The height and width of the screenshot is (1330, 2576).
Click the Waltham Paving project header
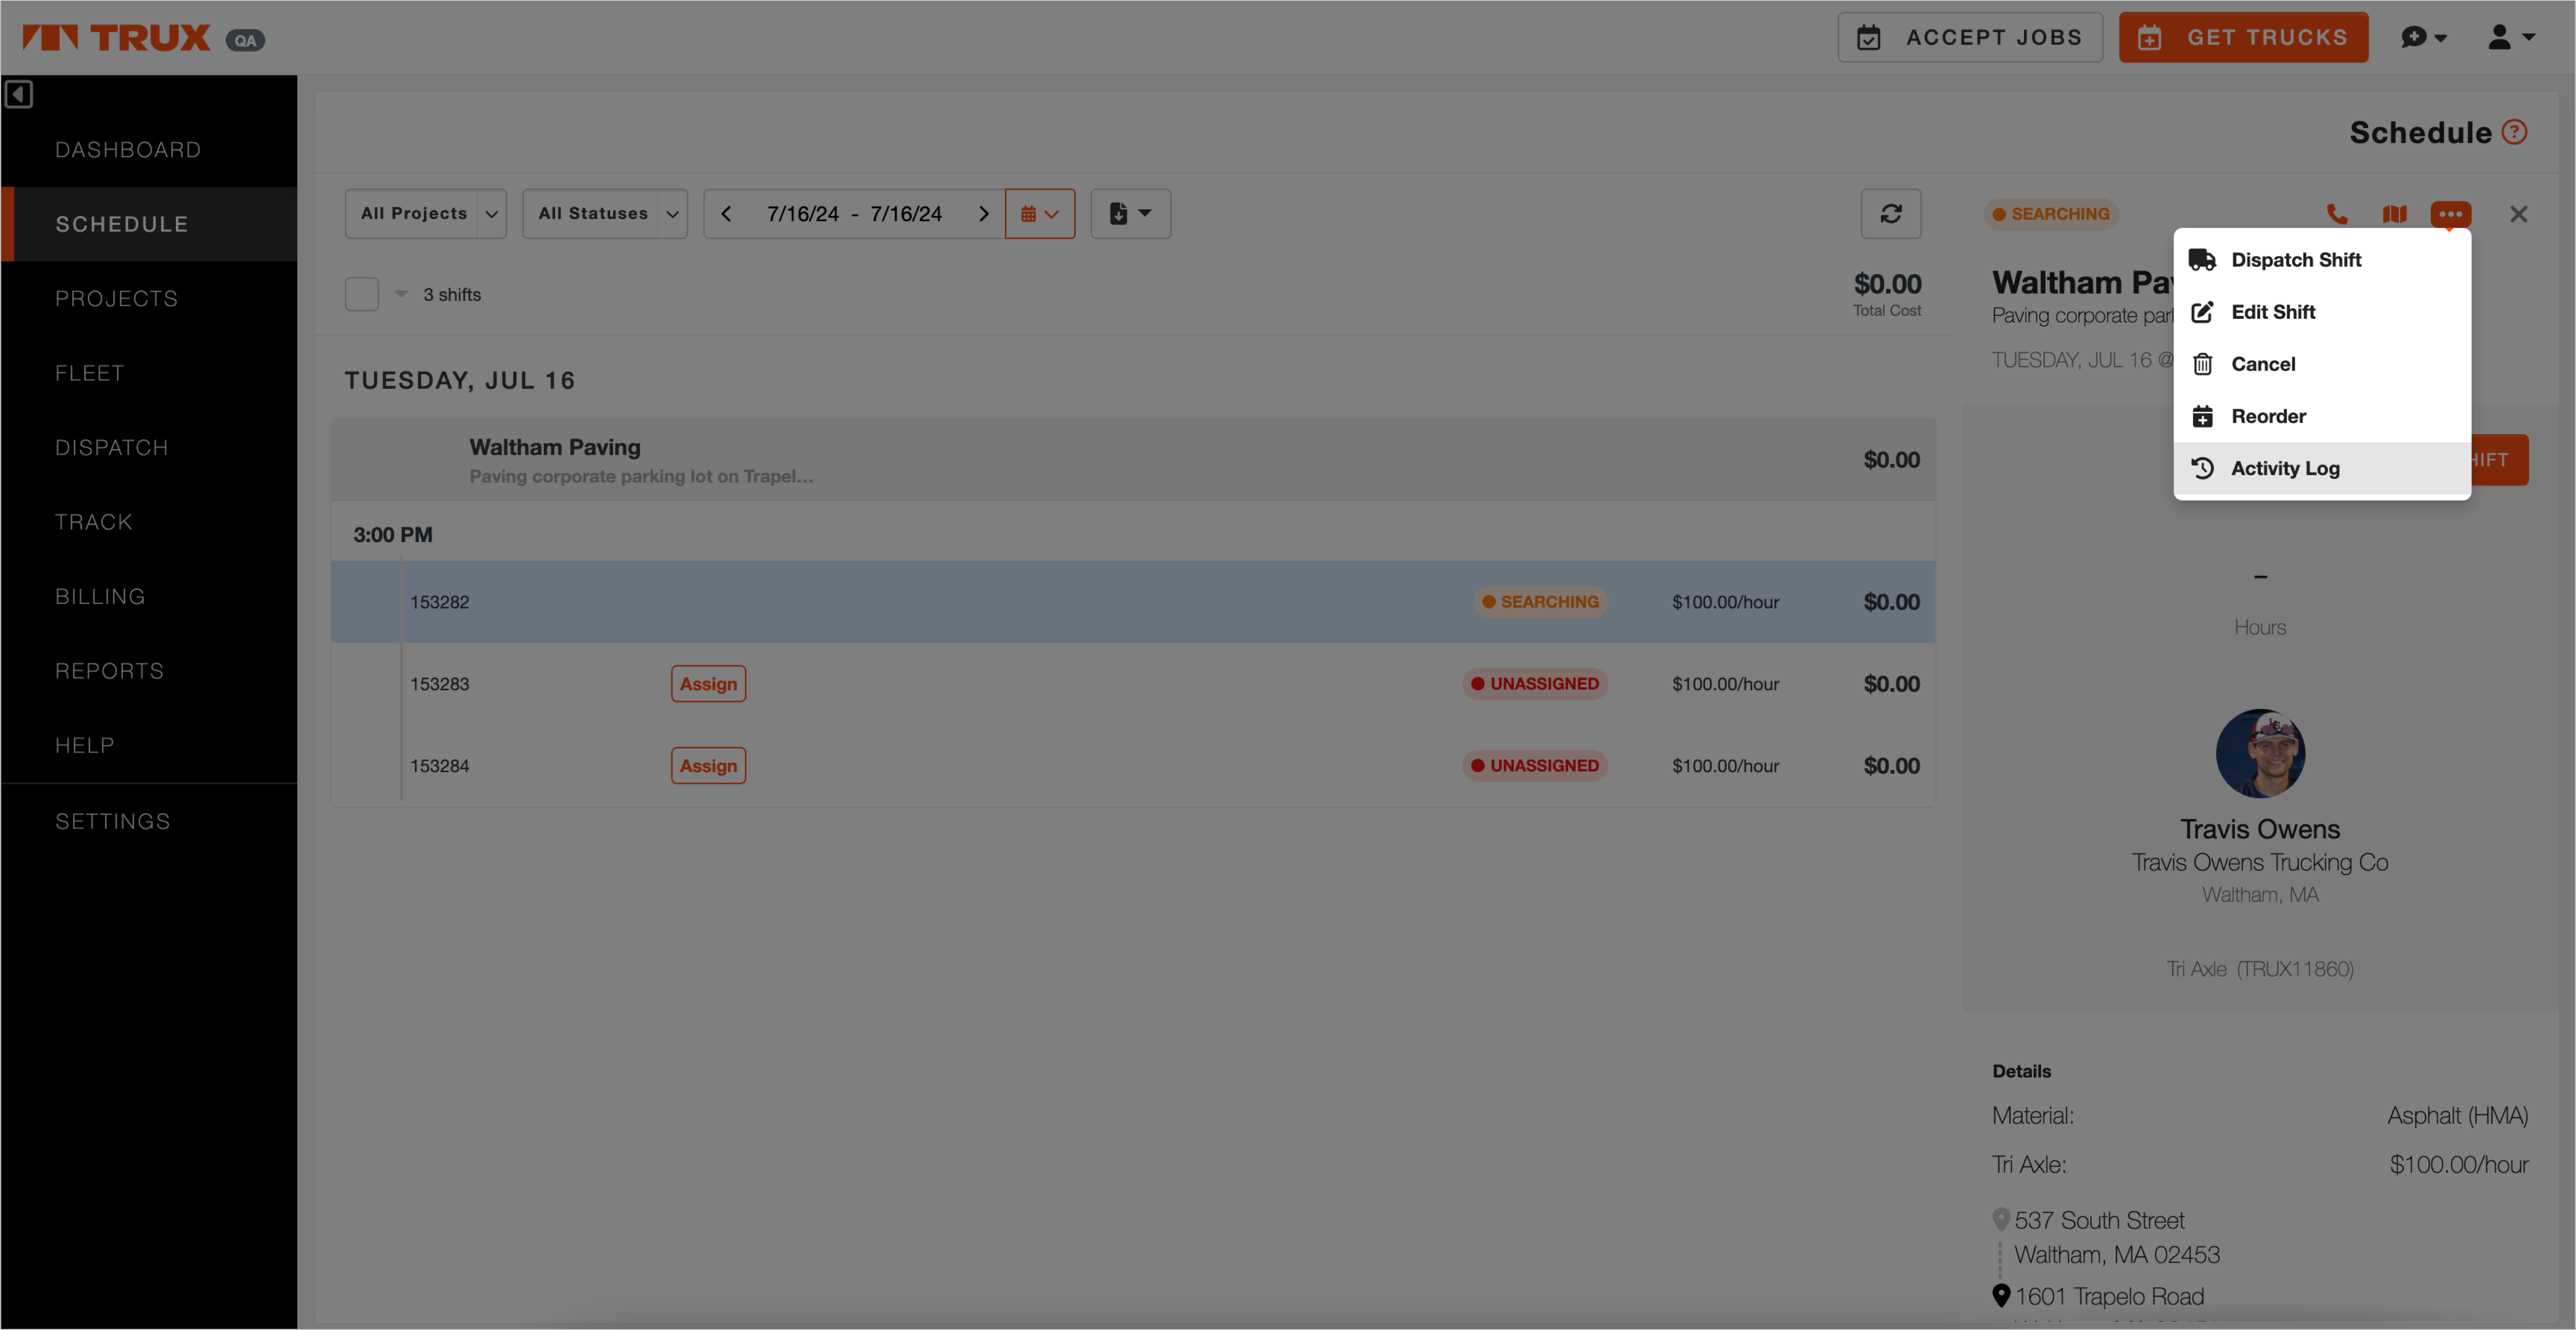(1133, 460)
